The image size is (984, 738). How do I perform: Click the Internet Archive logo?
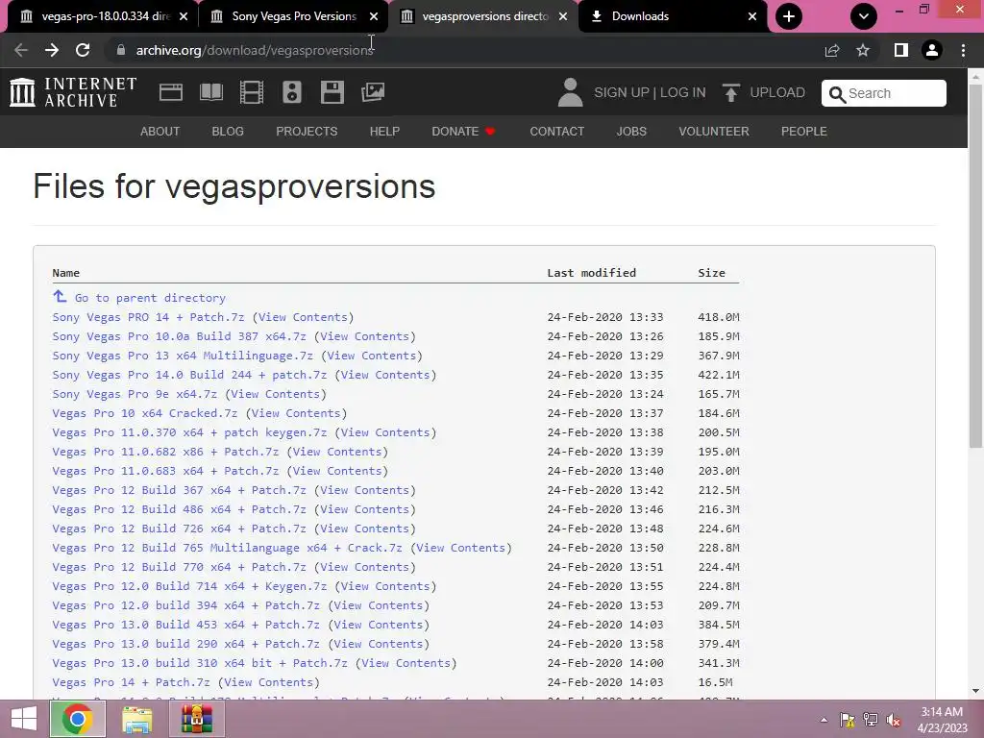coord(73,92)
